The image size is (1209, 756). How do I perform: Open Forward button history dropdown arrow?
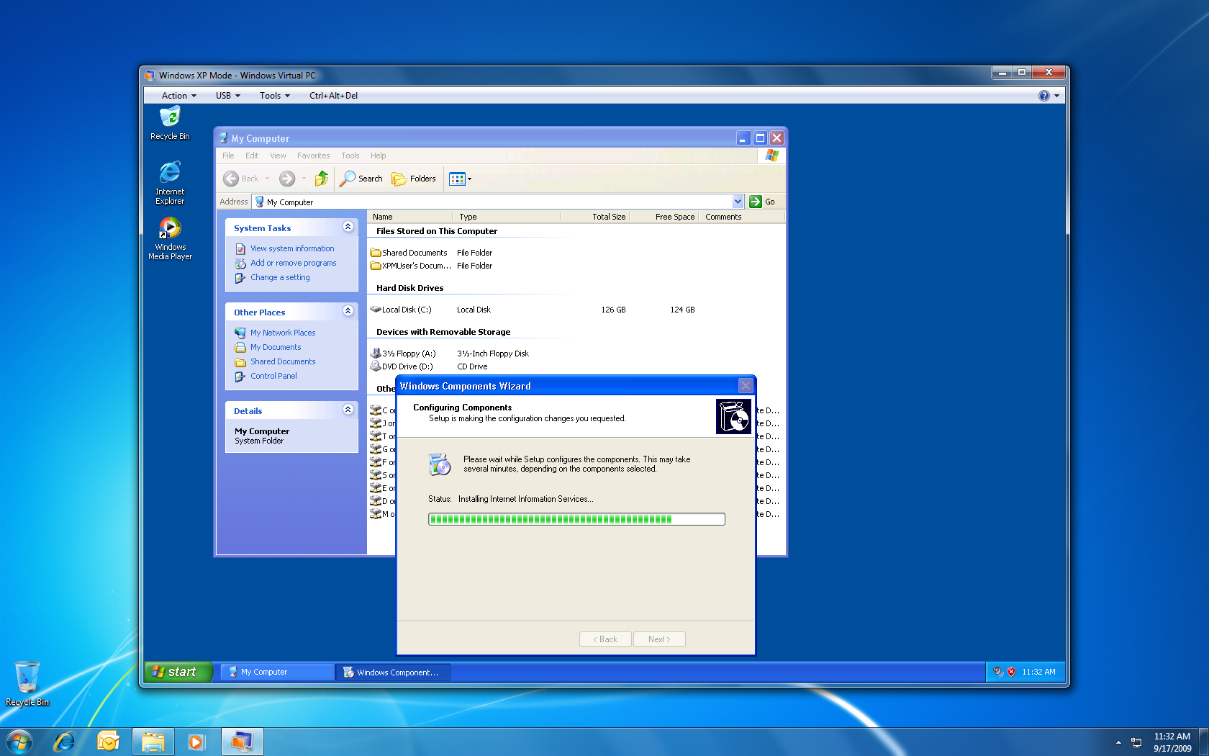pos(304,179)
